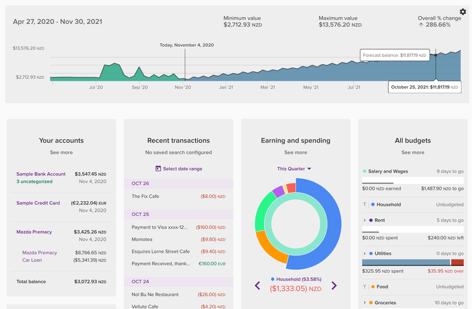Screen dimensions: 472x309
Task: Click the calendar icon beside Select date range
Action: click(x=158, y=169)
